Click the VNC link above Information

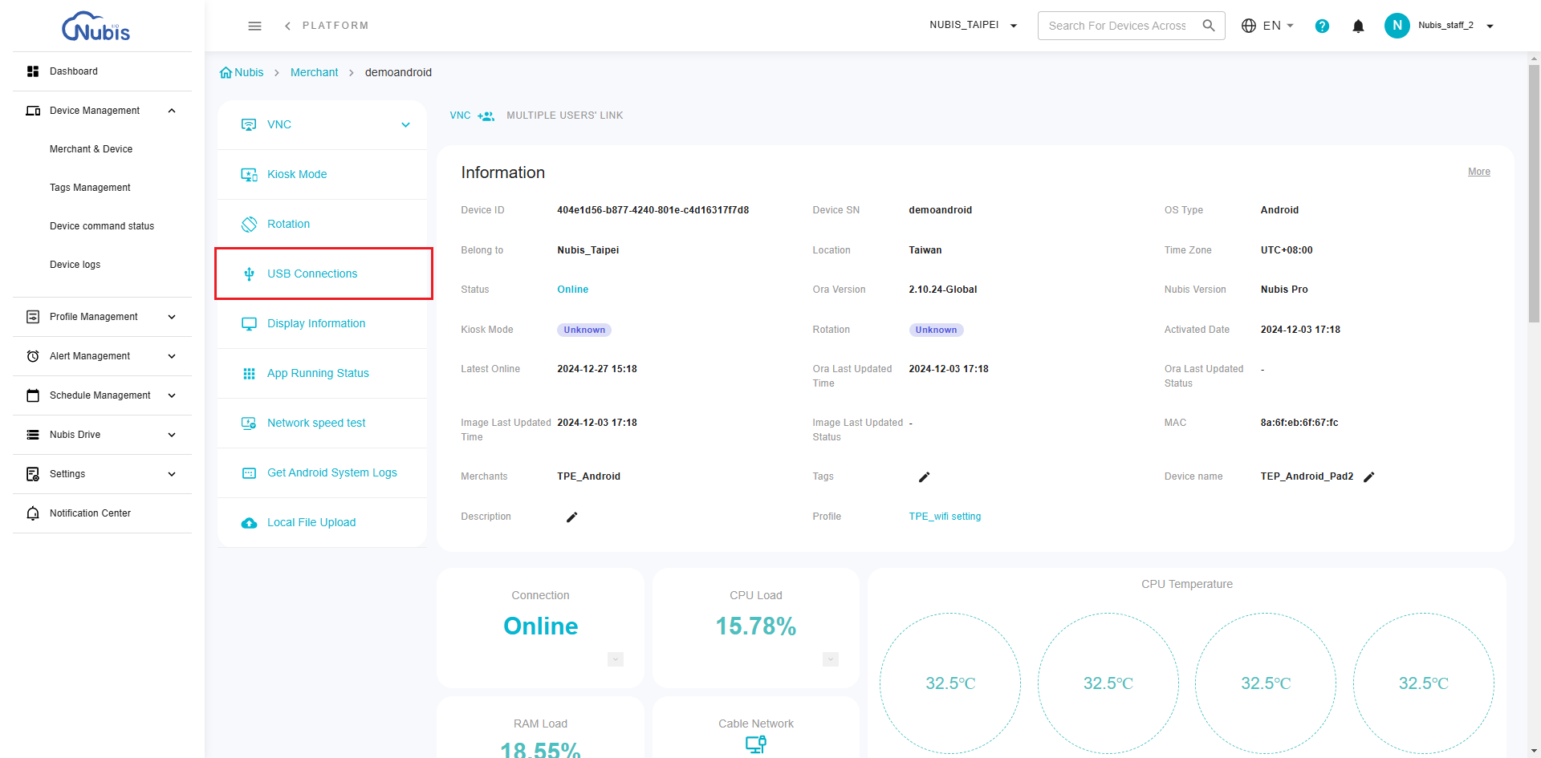460,116
